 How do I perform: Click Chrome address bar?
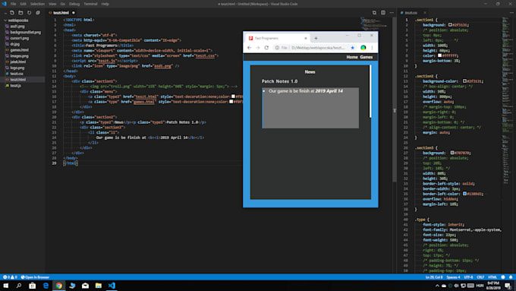(x=314, y=48)
